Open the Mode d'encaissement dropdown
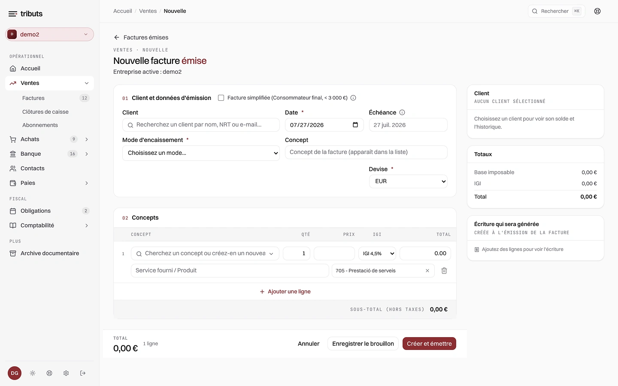 click(201, 153)
